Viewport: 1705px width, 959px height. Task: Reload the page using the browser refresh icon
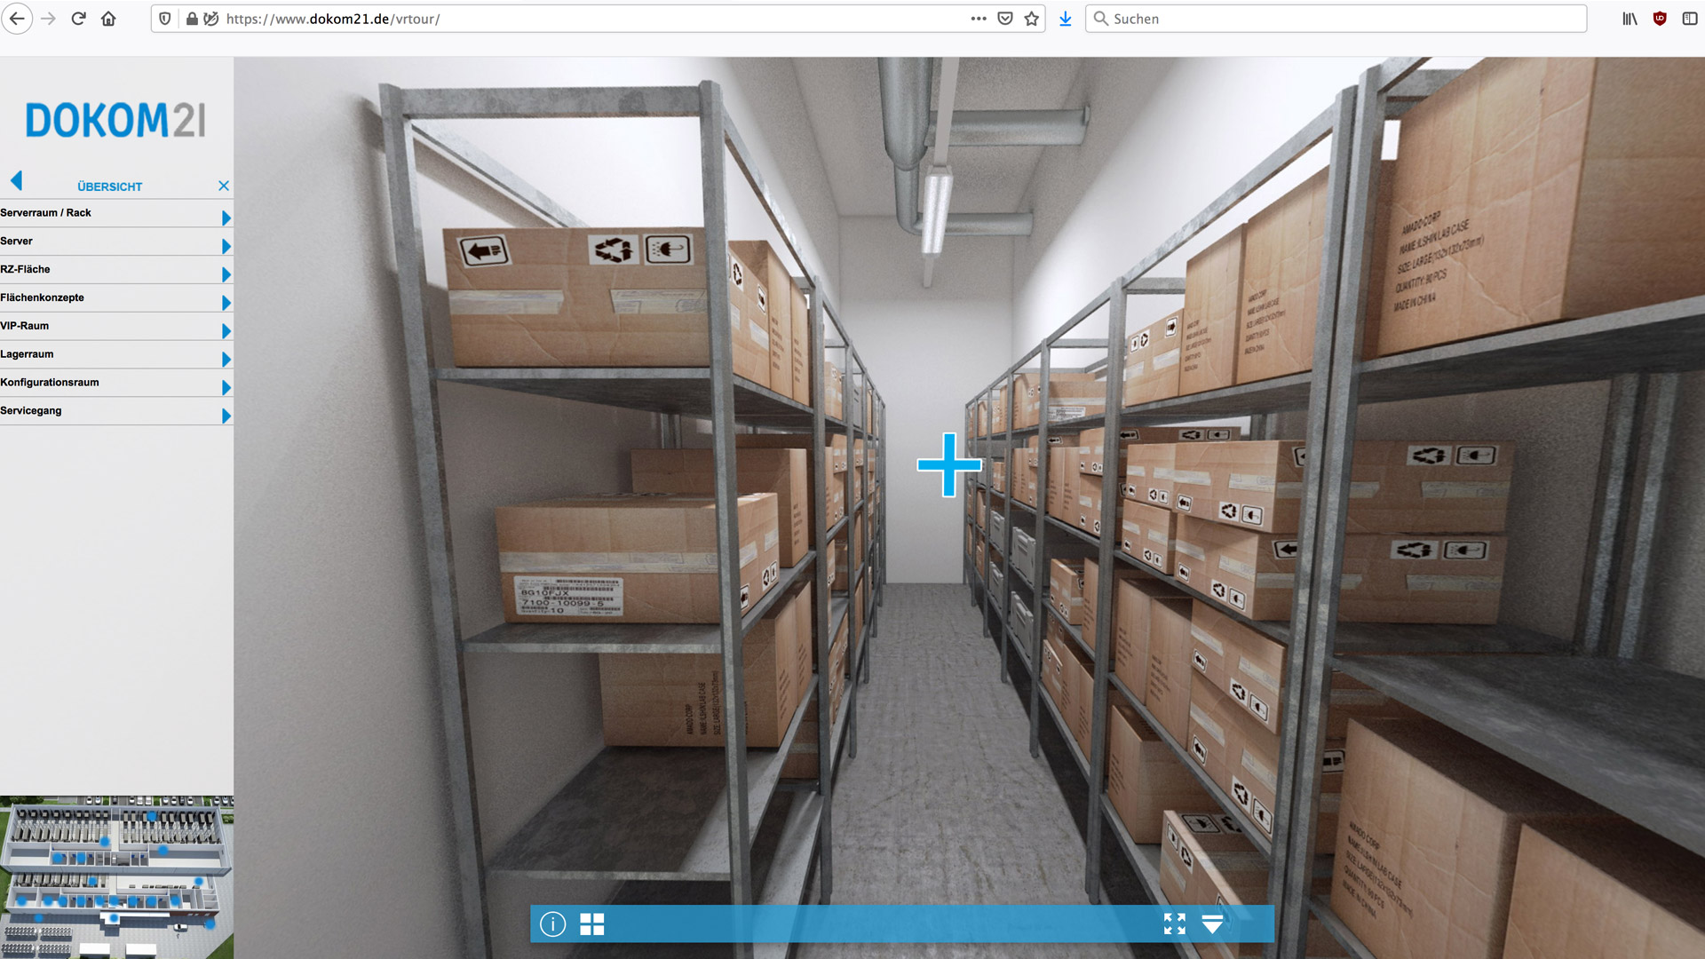(78, 19)
